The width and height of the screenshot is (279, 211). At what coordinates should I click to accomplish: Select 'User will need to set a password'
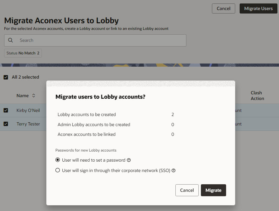(58, 160)
